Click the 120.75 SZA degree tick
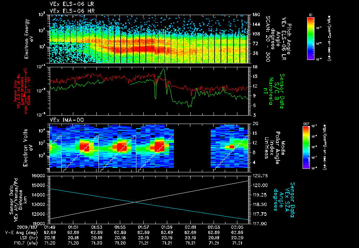 [260, 176]
